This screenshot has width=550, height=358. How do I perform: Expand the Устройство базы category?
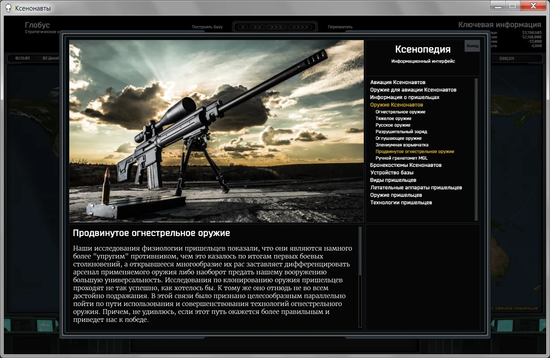pos(392,173)
